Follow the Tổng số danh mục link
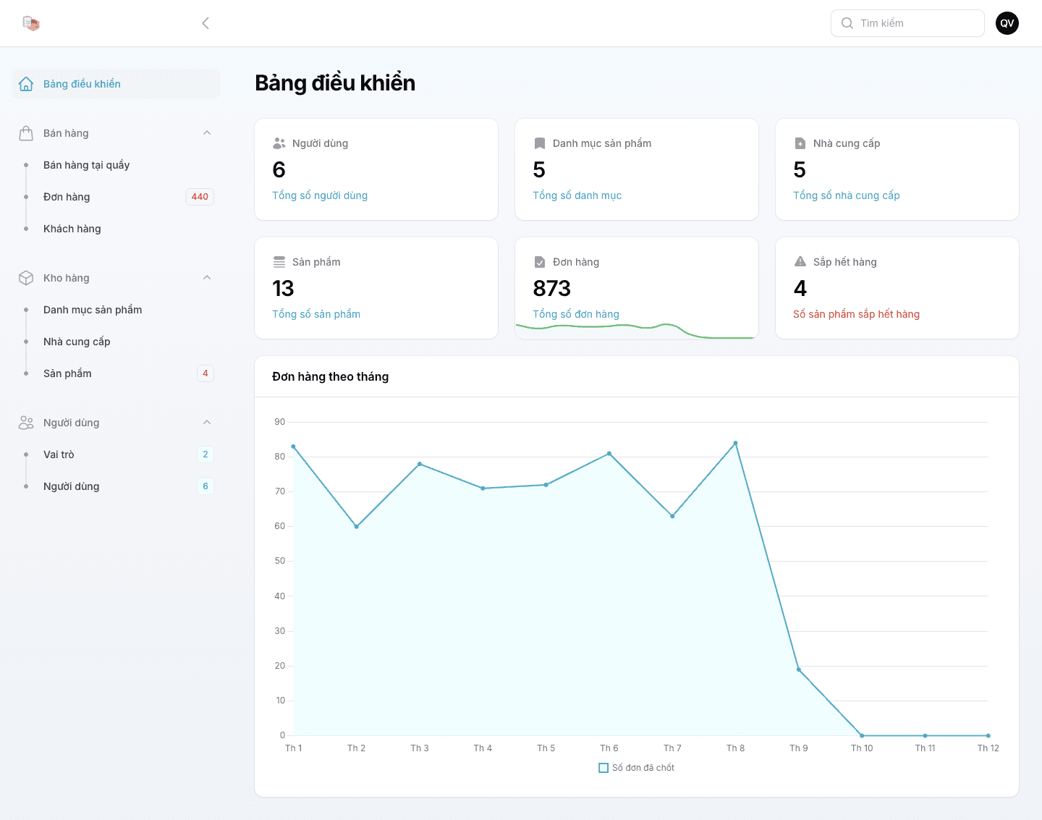Image resolution: width=1042 pixels, height=820 pixels. point(577,195)
